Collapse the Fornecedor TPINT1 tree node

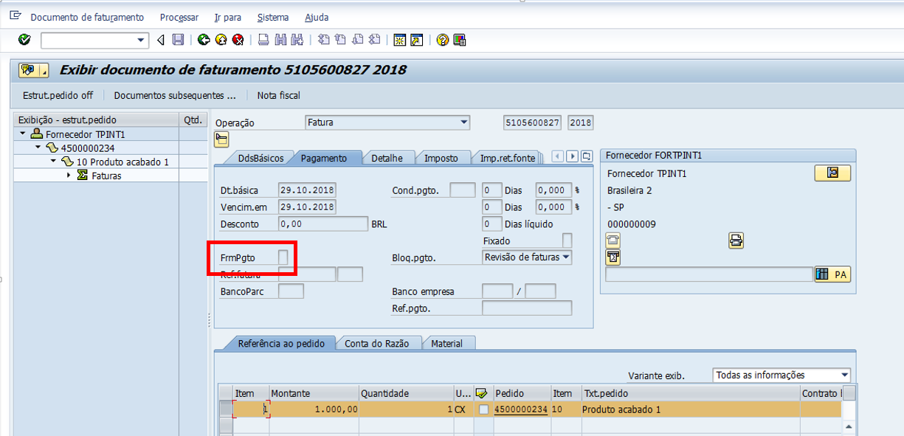(x=24, y=134)
